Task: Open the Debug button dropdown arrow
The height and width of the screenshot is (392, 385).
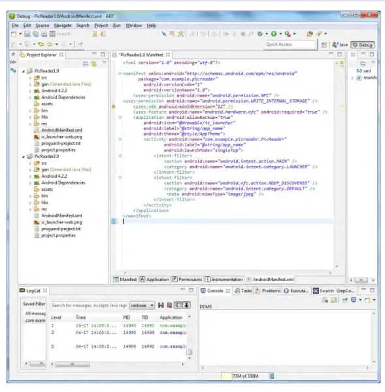Action: 267,34
